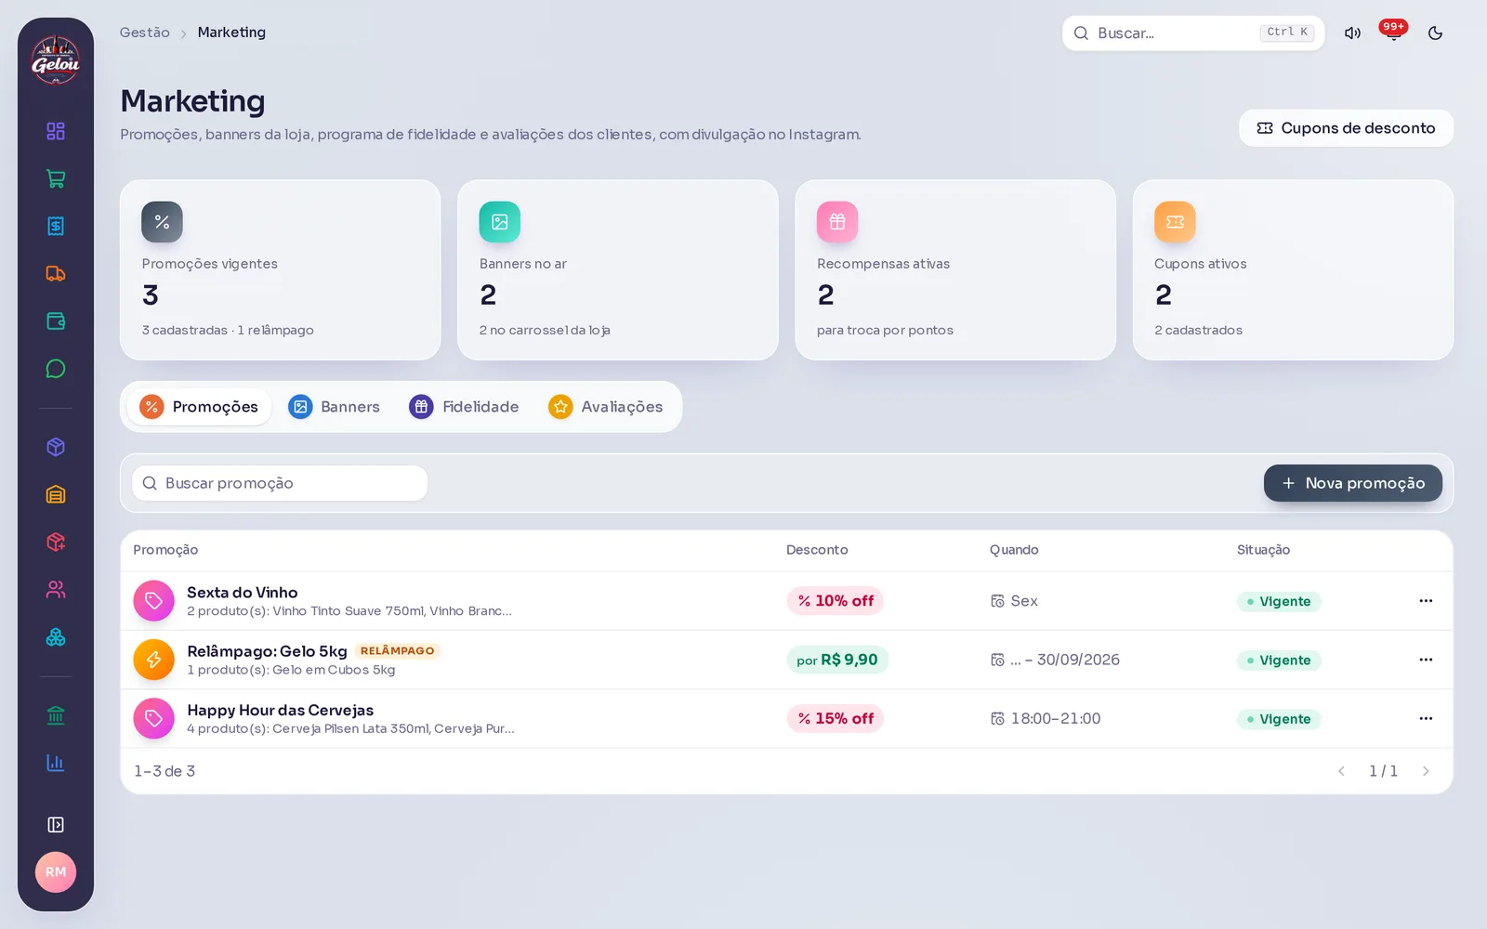This screenshot has width=1487, height=929.
Task: Toggle the sidebar expand panel icon
Action: (56, 825)
